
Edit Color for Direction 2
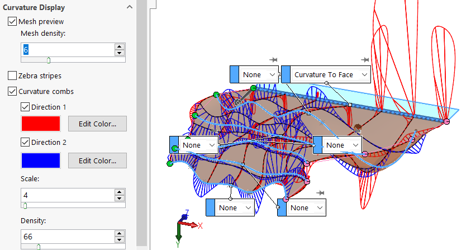click(x=97, y=161)
